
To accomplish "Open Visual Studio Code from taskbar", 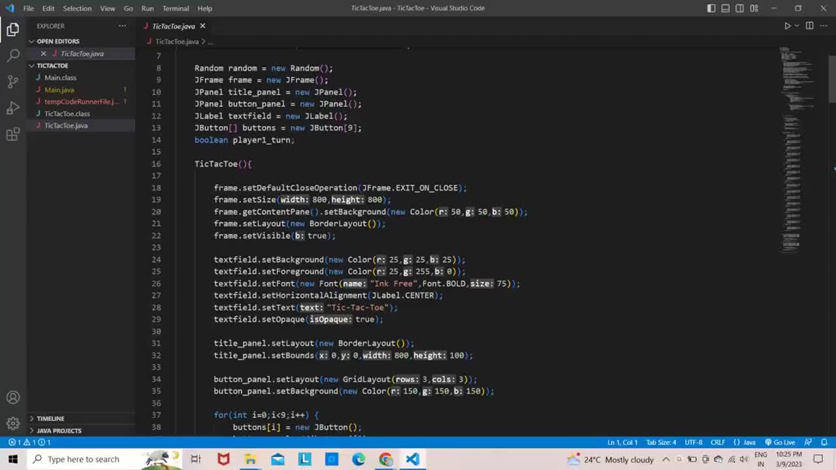I will pyautogui.click(x=412, y=459).
